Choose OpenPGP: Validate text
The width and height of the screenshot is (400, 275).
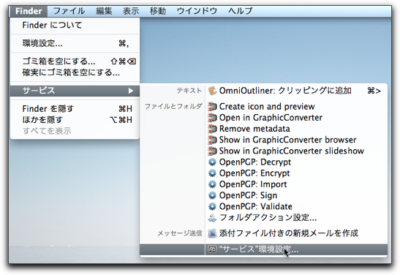[x=256, y=207]
